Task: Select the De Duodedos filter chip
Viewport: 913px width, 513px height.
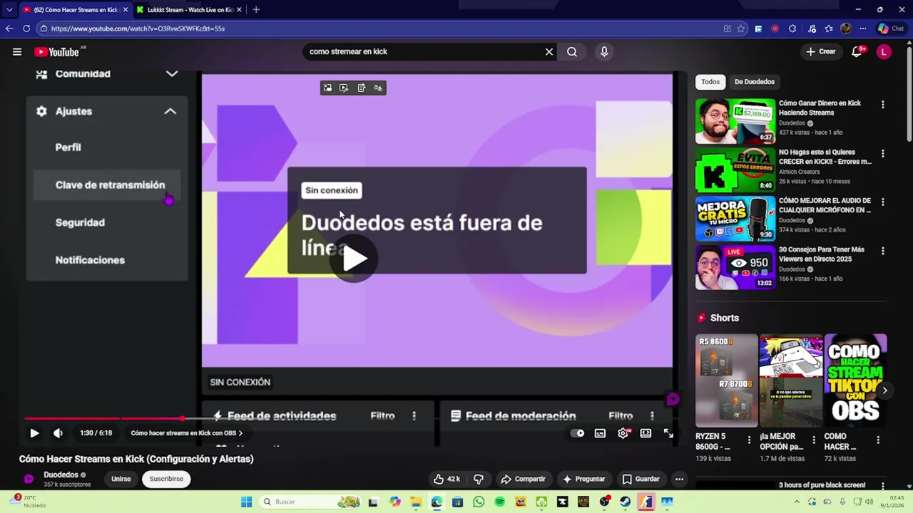Action: [x=755, y=81]
